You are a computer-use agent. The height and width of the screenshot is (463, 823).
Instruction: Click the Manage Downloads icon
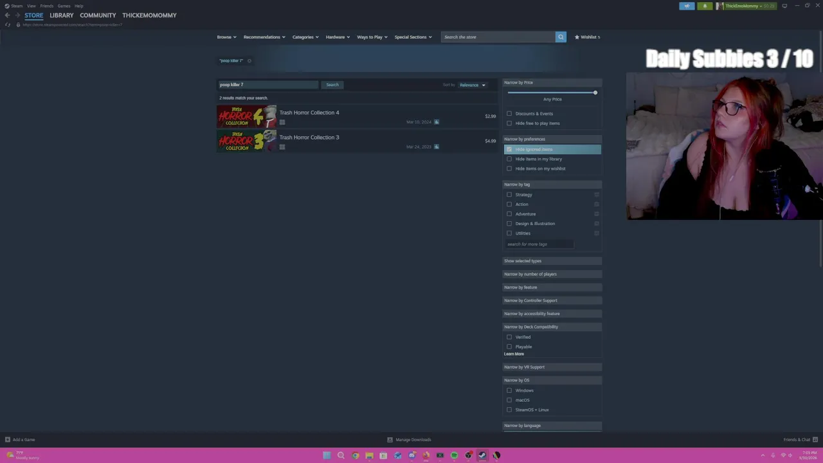point(390,440)
